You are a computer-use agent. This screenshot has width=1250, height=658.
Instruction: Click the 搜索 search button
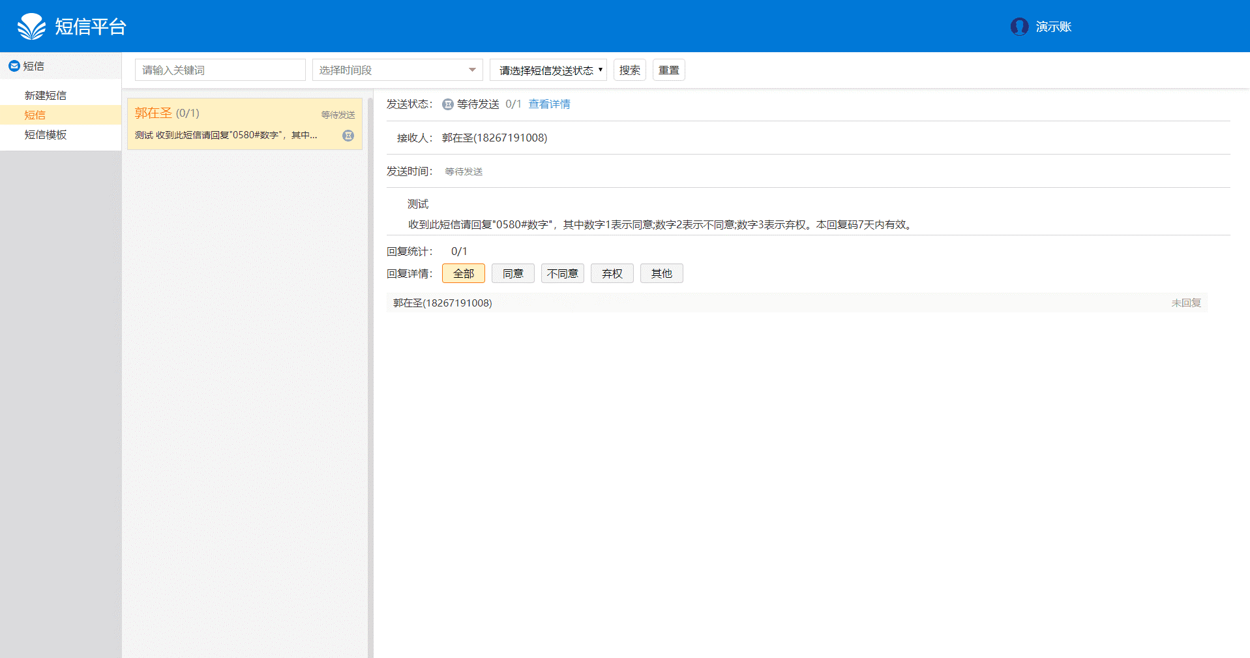(629, 70)
